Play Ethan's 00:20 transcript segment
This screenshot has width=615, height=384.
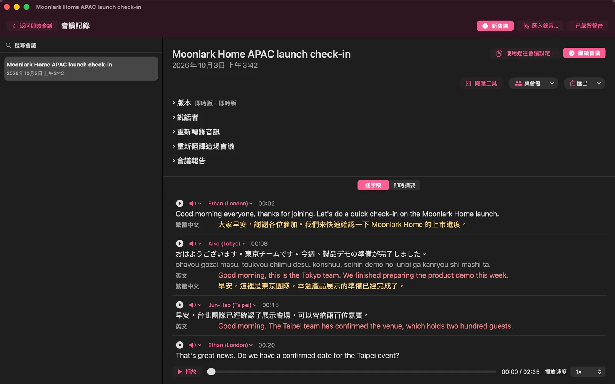pyautogui.click(x=180, y=345)
